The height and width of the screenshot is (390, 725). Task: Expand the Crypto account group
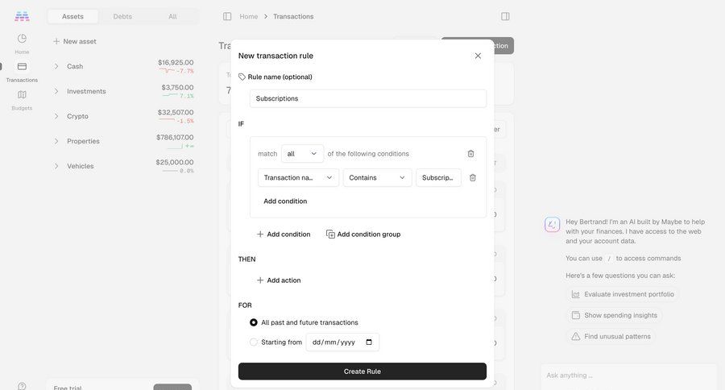pos(56,116)
